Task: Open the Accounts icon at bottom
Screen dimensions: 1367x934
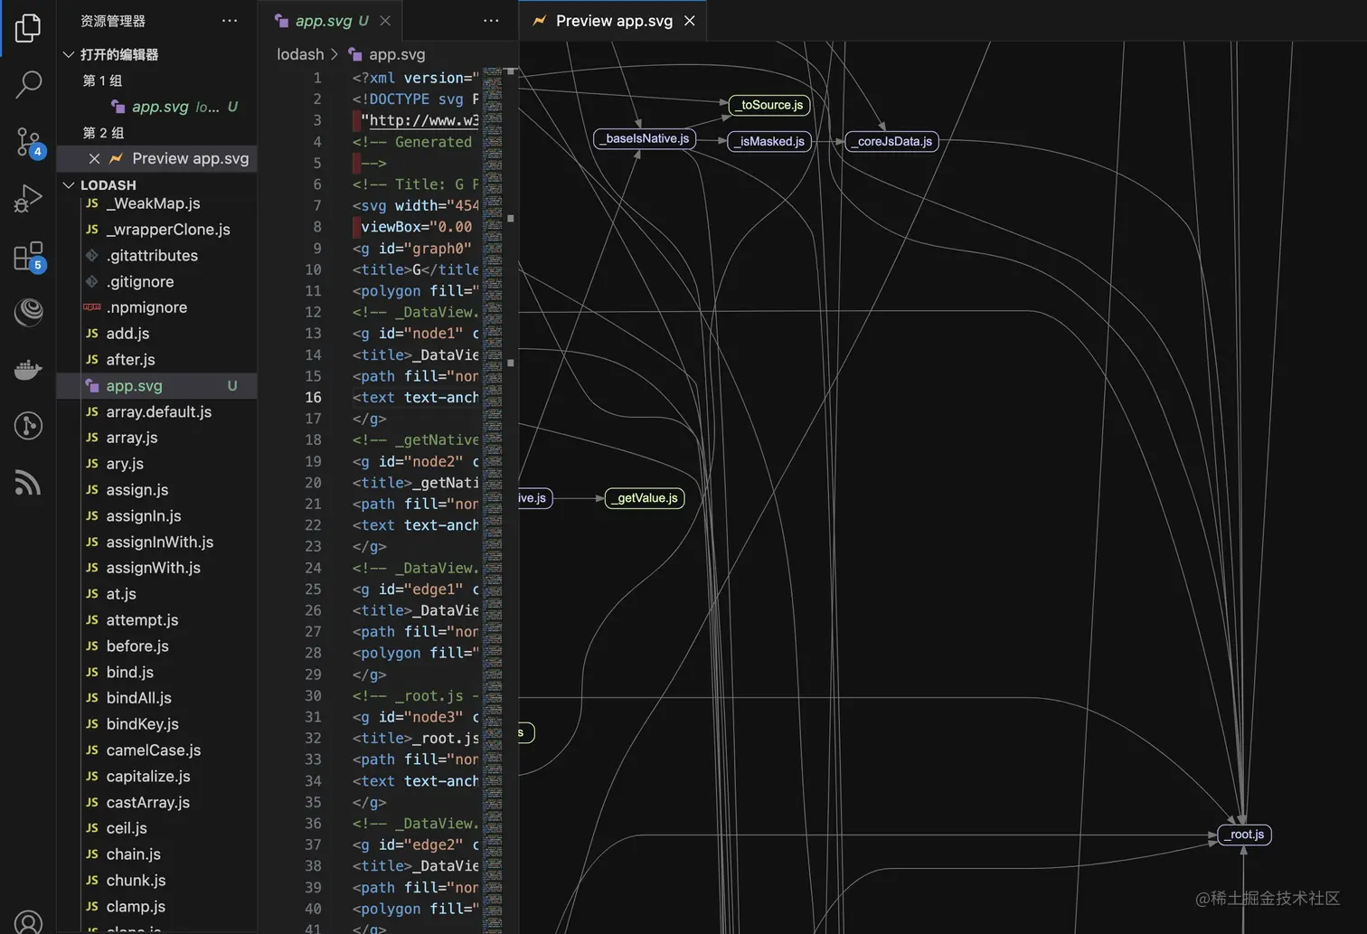Action: tap(28, 920)
